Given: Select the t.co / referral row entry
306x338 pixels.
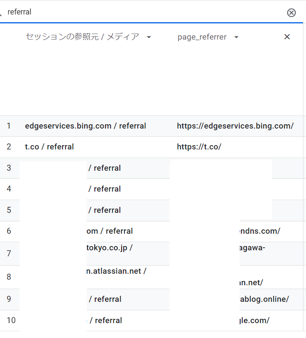Looking at the screenshot, I should click(x=49, y=147).
